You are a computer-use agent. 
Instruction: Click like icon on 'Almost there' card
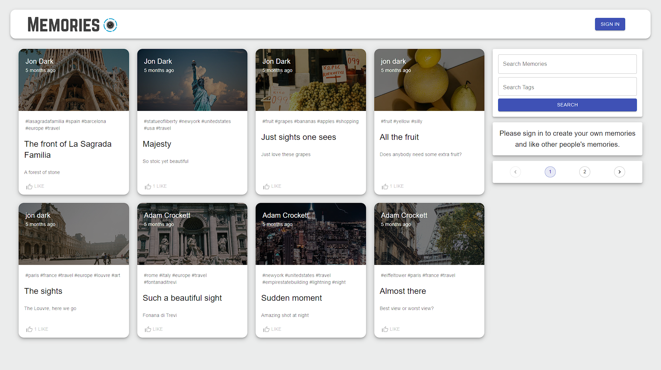pyautogui.click(x=385, y=329)
